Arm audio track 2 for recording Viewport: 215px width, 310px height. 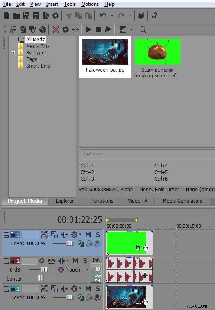(42, 261)
